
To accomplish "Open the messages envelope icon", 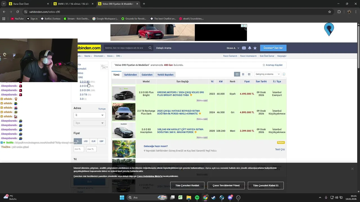I will [244, 48].
